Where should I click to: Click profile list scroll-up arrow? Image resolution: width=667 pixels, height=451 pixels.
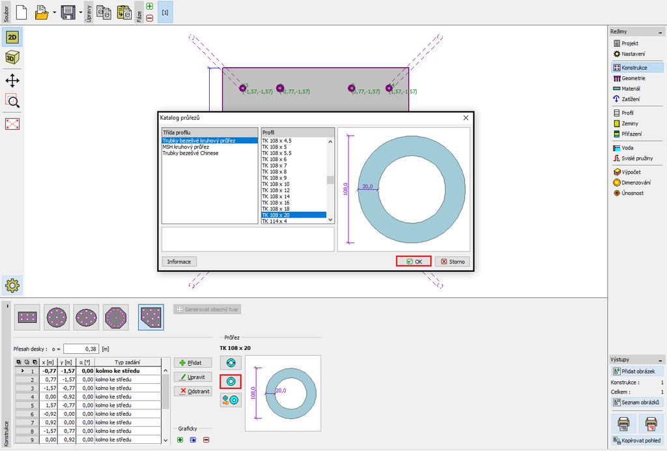(x=330, y=141)
